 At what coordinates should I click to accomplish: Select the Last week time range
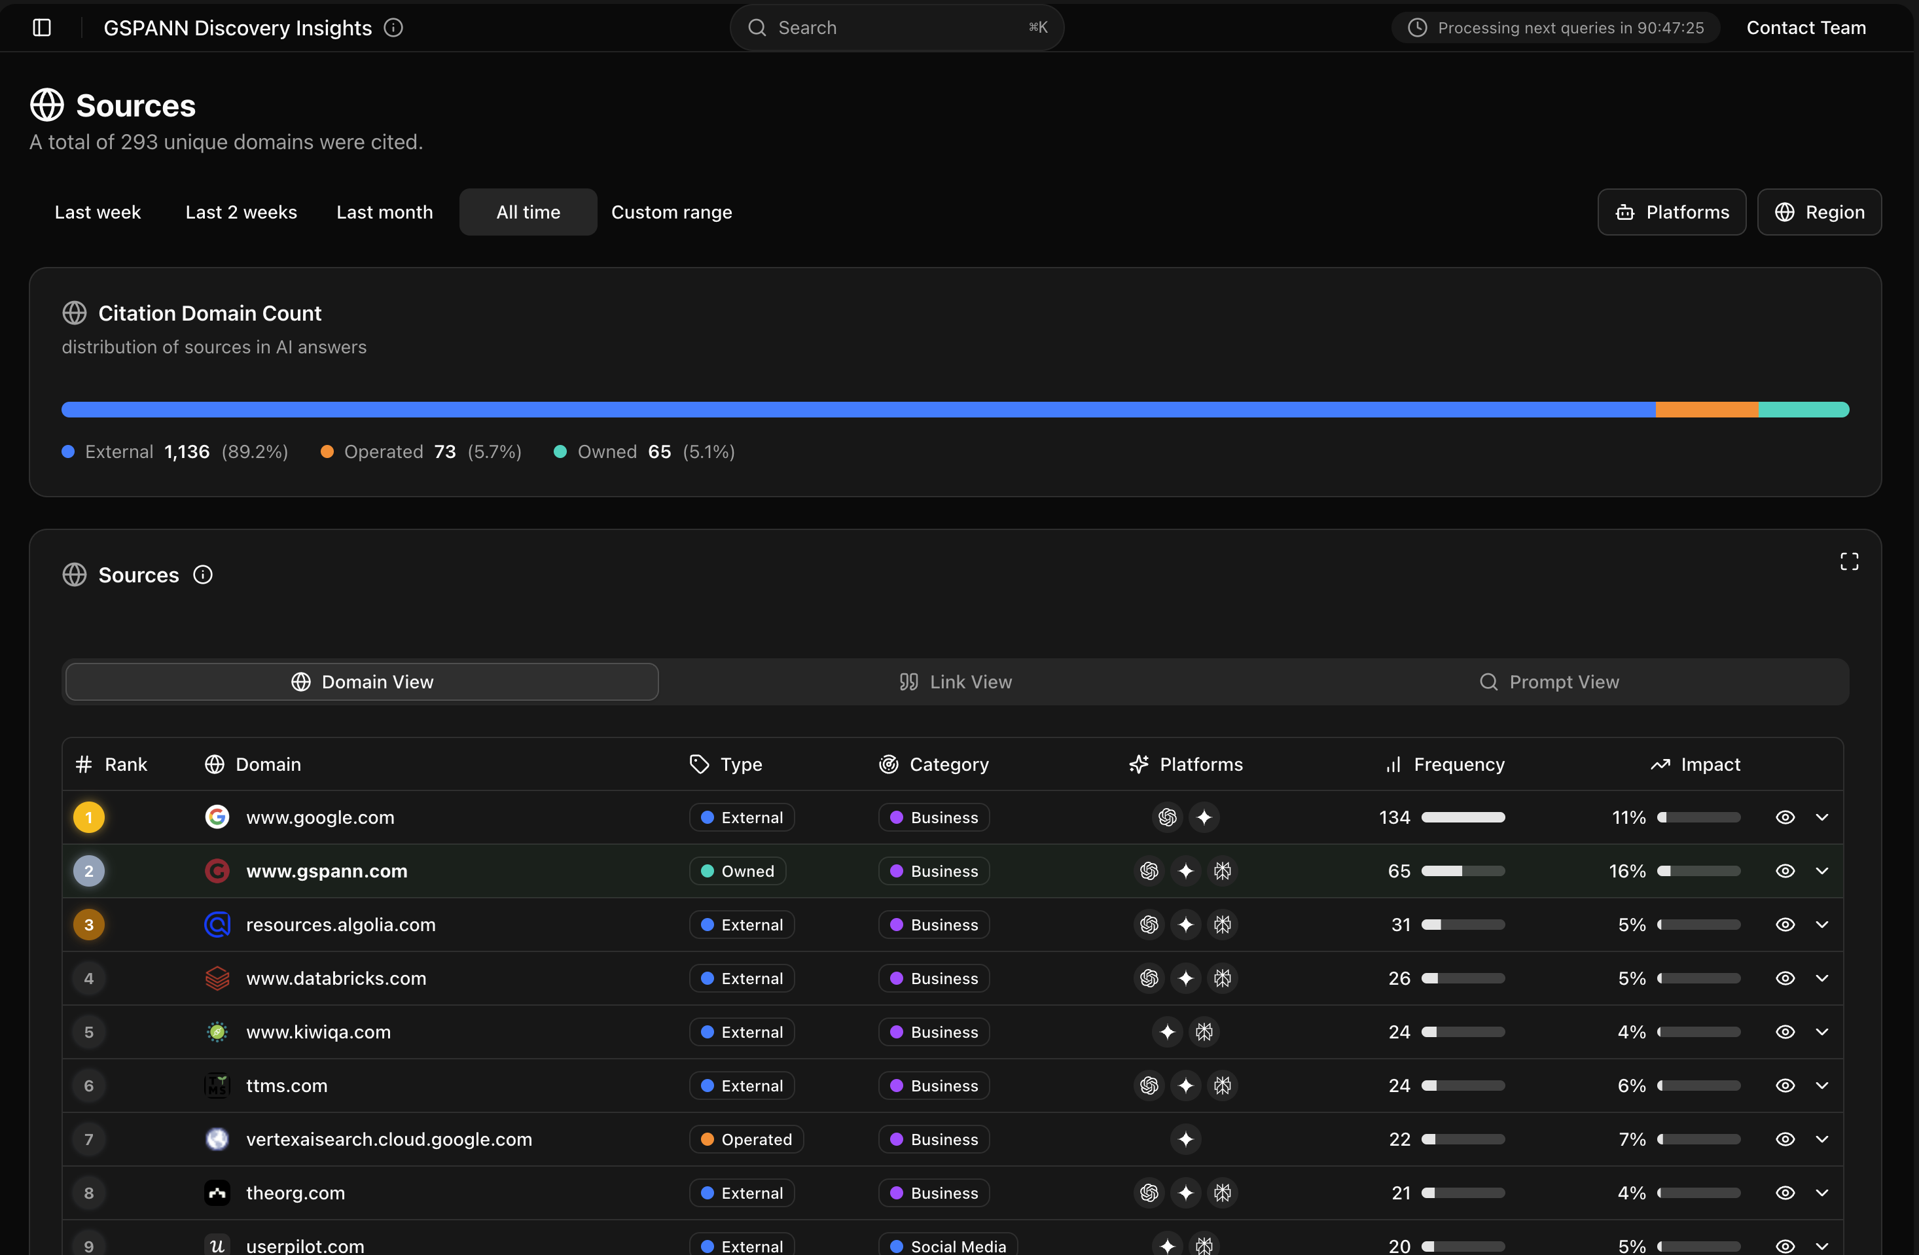coord(98,212)
